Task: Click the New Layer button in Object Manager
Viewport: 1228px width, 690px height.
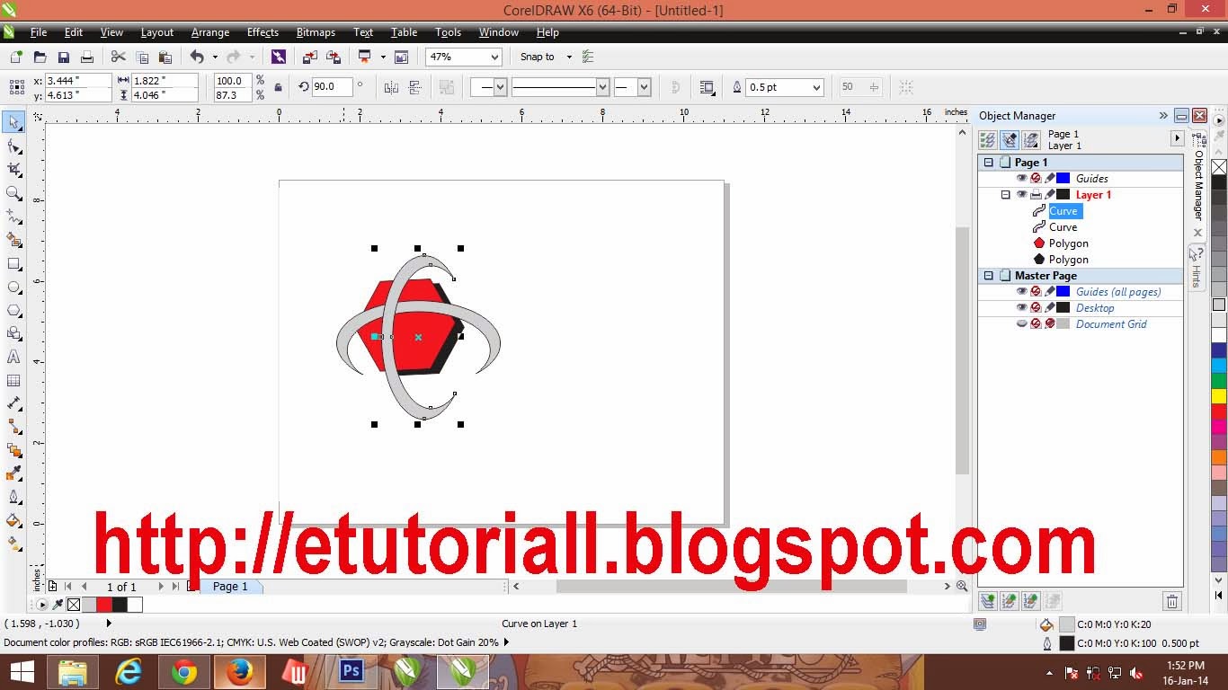Action: pos(988,601)
